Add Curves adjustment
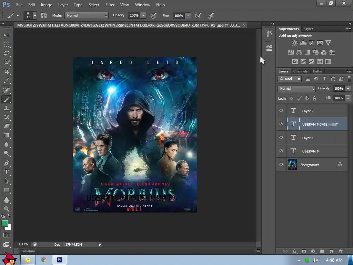The image size is (353, 265). tap(312, 43)
